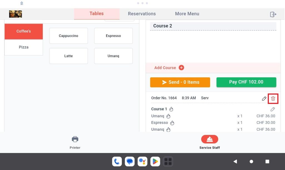The image size is (285, 170).
Task: Click the restaurant logo thumbnail
Action: (16, 14)
